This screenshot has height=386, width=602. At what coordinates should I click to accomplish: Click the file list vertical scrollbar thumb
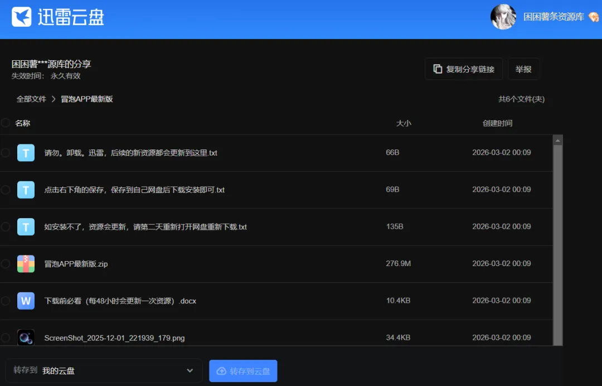[x=558, y=245]
